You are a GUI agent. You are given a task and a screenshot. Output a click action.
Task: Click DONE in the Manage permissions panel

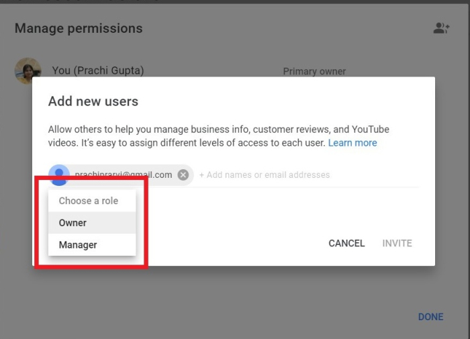pos(430,317)
